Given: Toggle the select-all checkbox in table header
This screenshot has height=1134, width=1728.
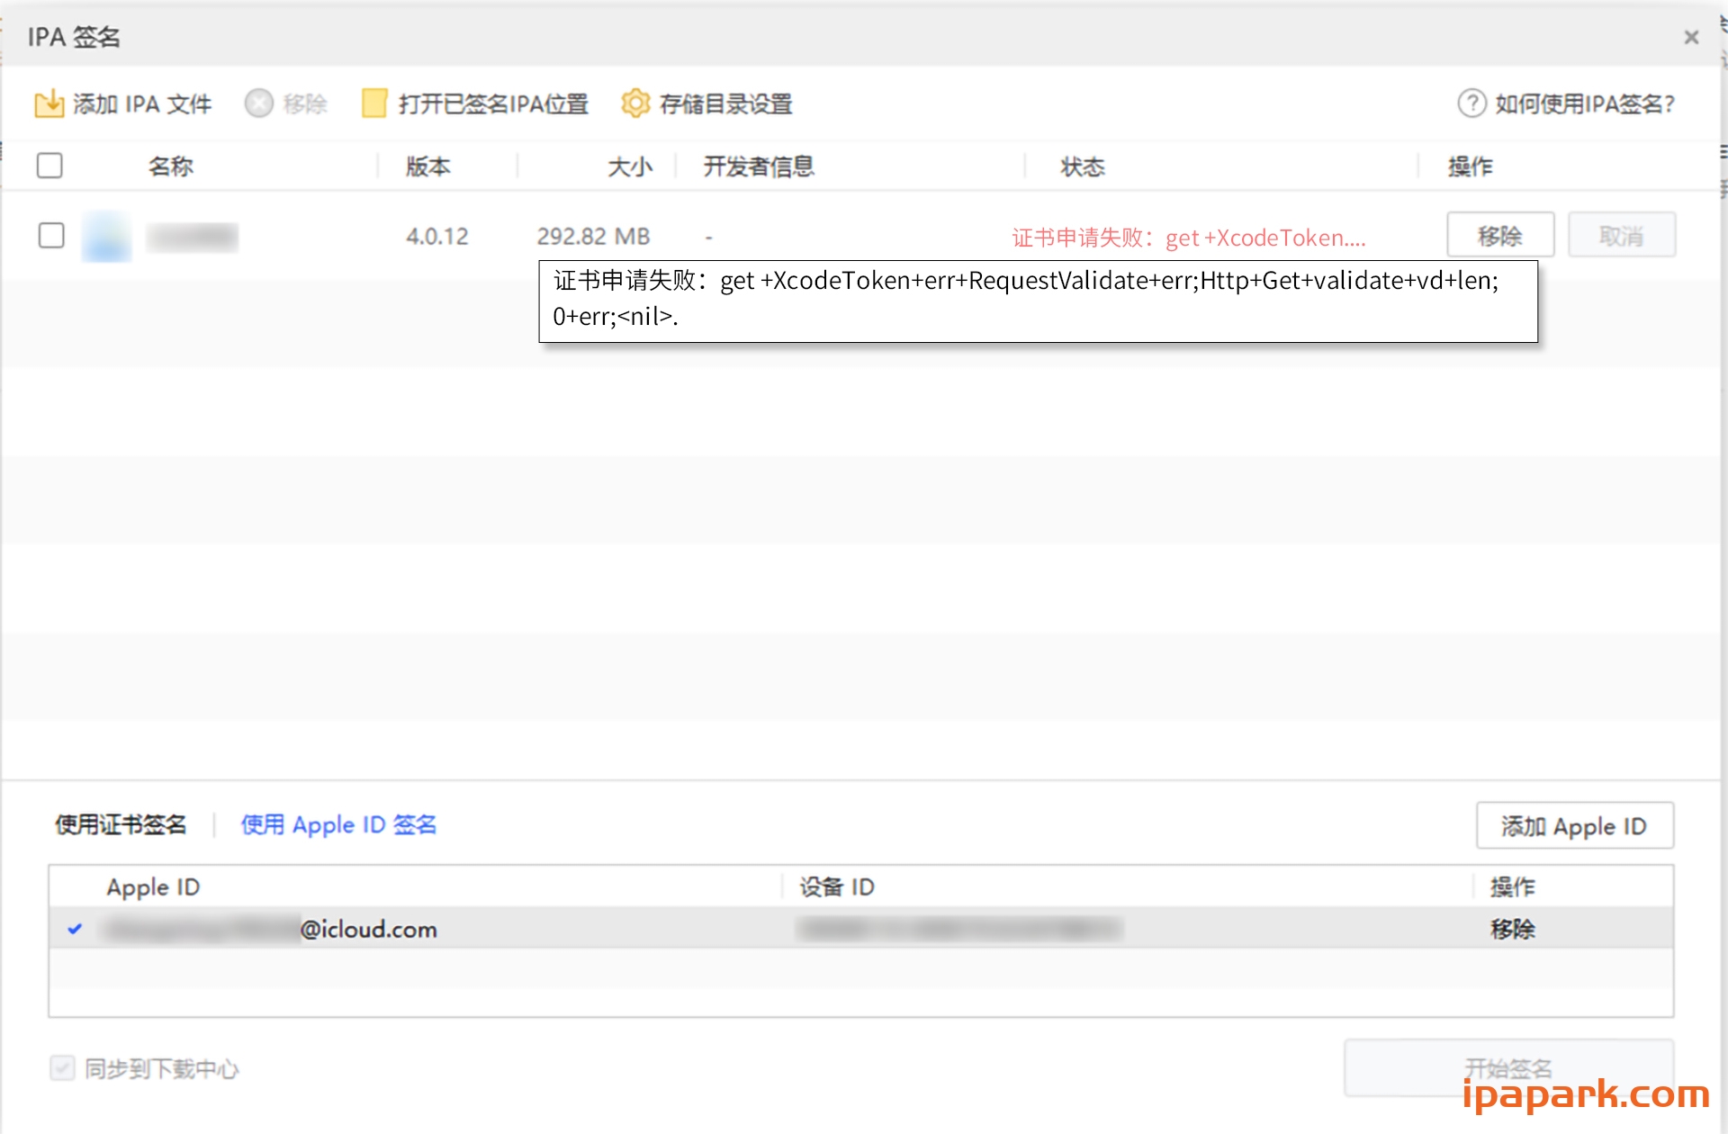Looking at the screenshot, I should 50,166.
